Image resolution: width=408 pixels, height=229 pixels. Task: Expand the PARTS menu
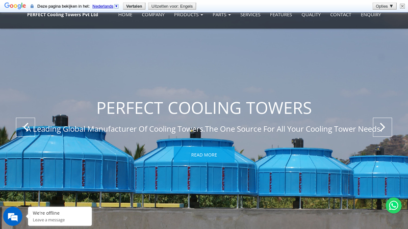(x=221, y=15)
